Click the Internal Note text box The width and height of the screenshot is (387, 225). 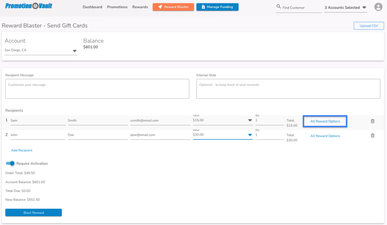pyautogui.click(x=288, y=88)
